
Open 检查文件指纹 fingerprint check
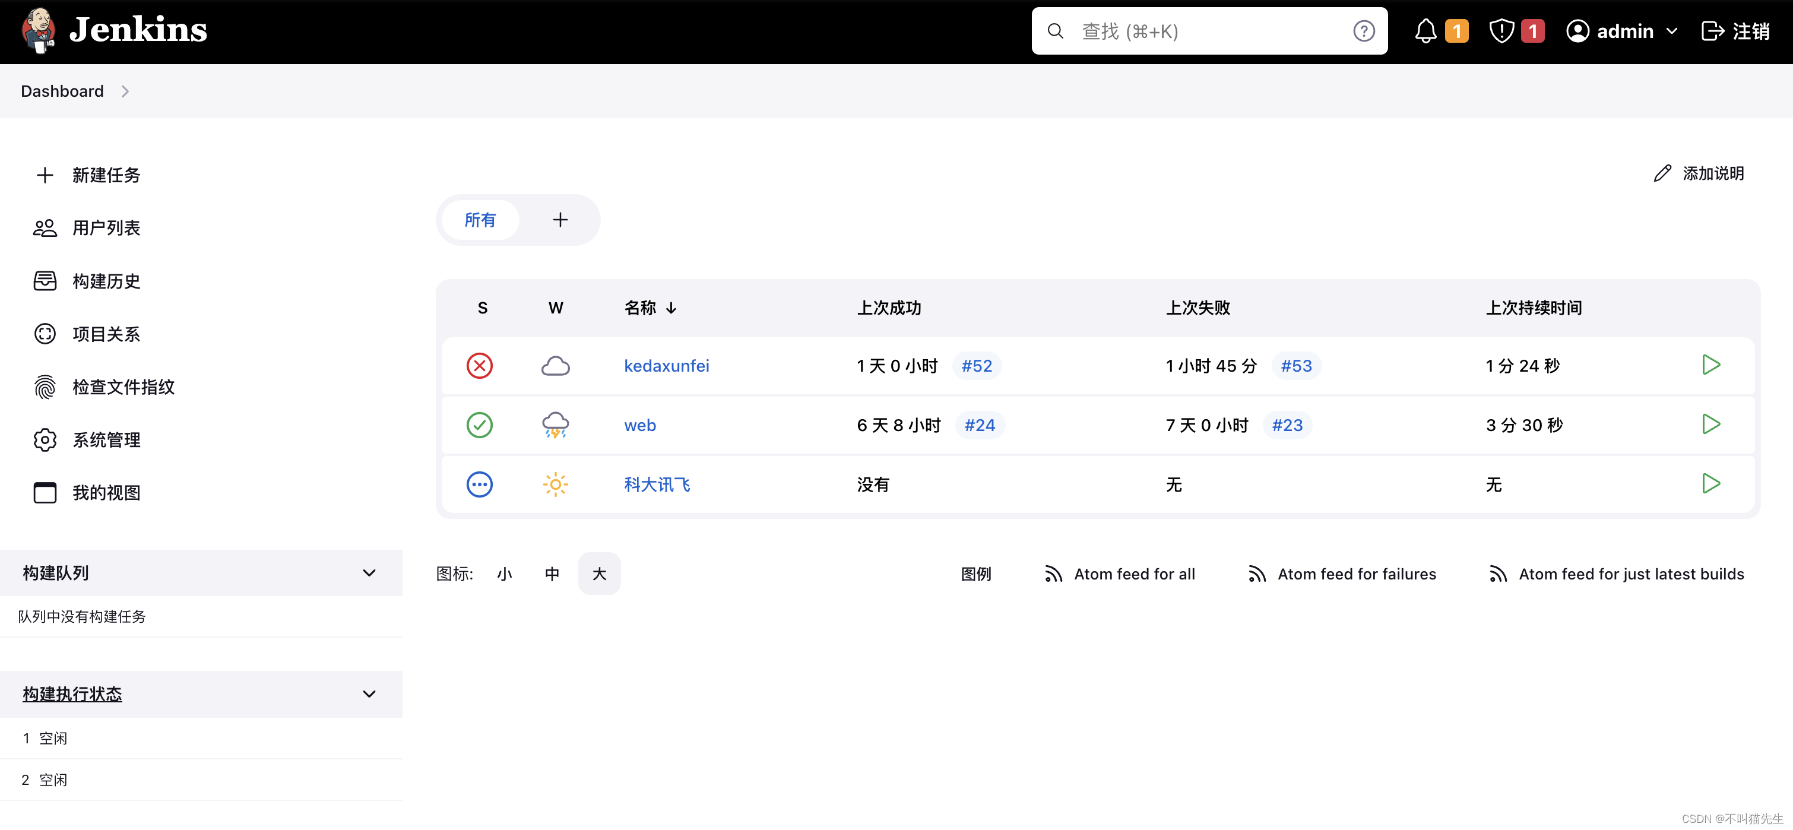click(x=123, y=387)
